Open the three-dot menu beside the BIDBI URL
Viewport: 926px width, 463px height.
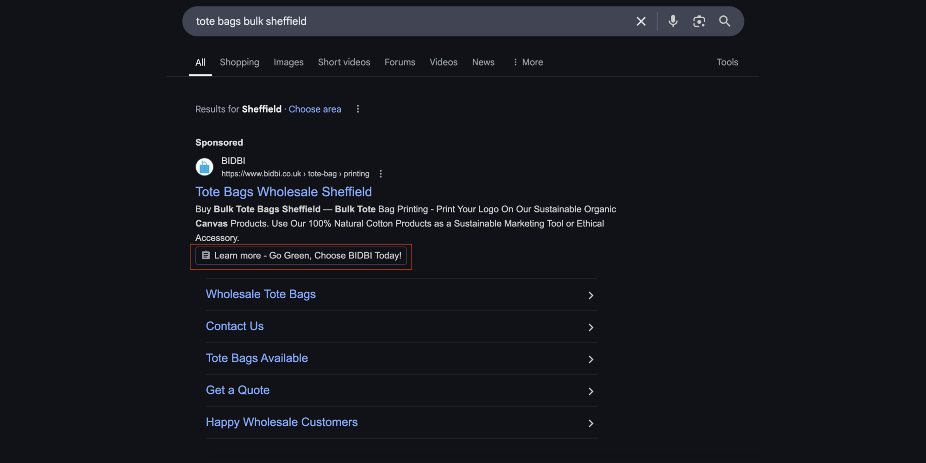point(381,174)
